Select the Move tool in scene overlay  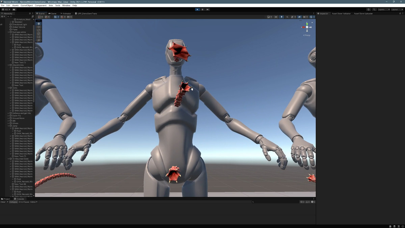point(39,27)
